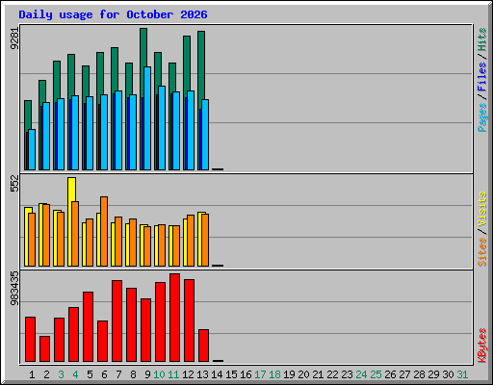493x385 pixels.
Task: Click day label 21 on the x-axis
Action: [318, 374]
